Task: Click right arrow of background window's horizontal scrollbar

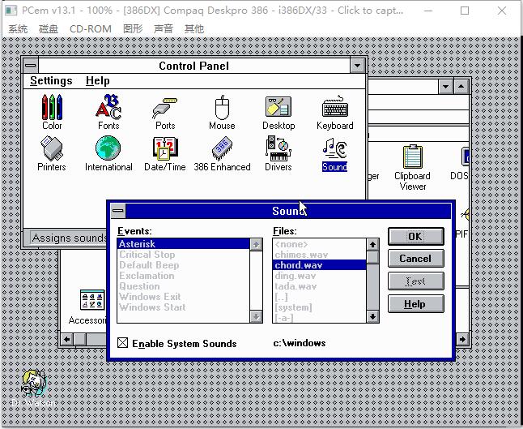Action: pos(462,340)
